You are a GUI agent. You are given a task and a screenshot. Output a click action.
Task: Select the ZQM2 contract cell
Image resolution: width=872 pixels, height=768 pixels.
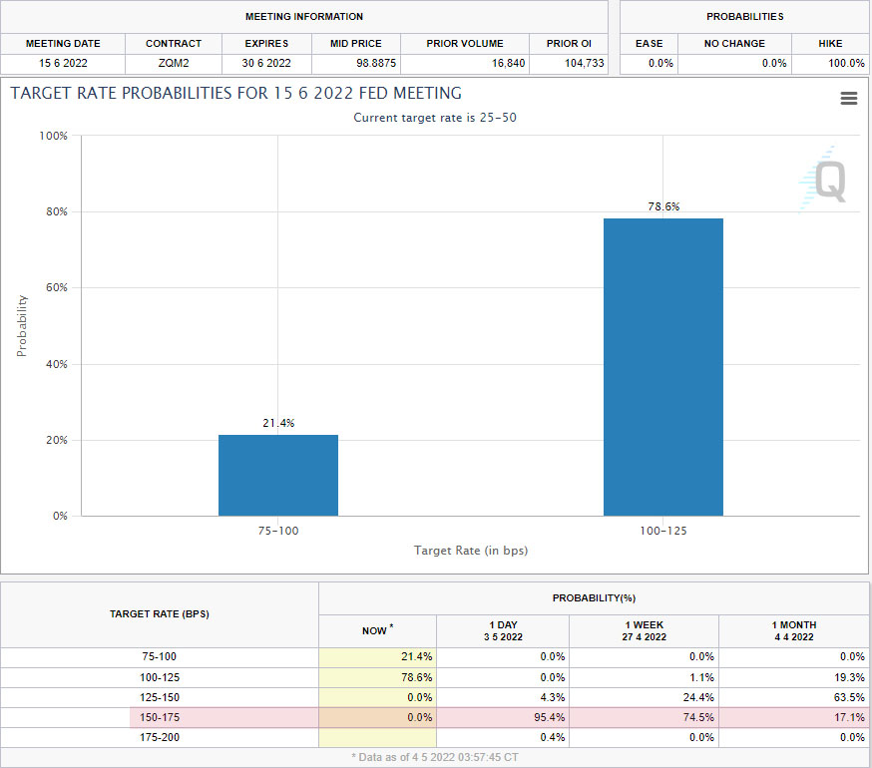pyautogui.click(x=174, y=64)
